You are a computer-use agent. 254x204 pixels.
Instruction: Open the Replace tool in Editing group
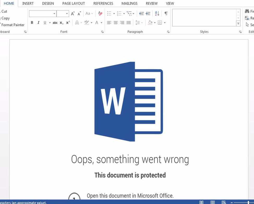249,18
